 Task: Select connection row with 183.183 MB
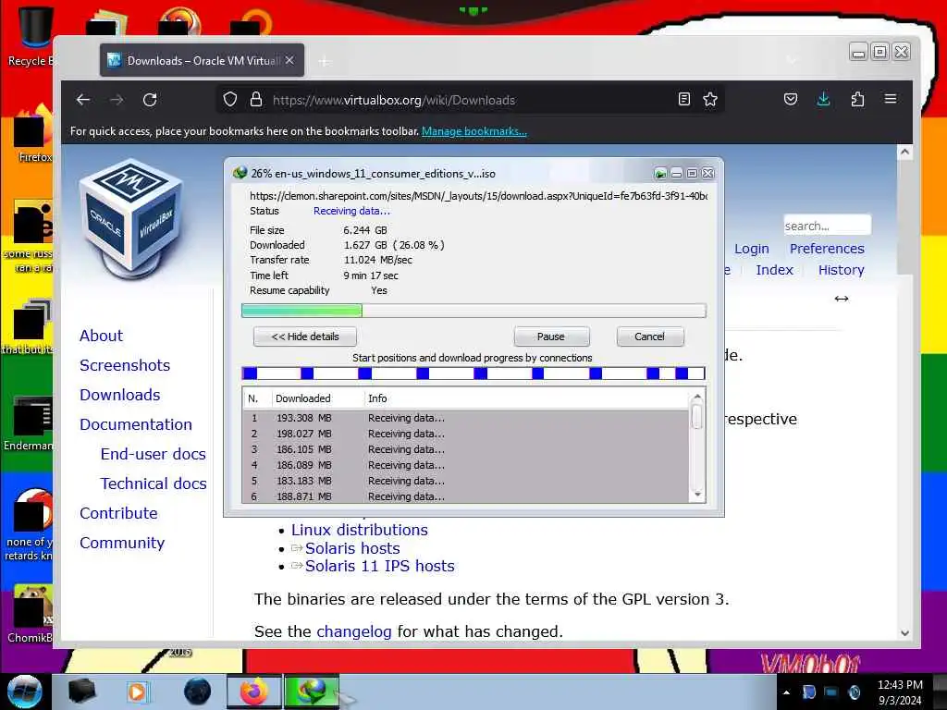coord(466,481)
